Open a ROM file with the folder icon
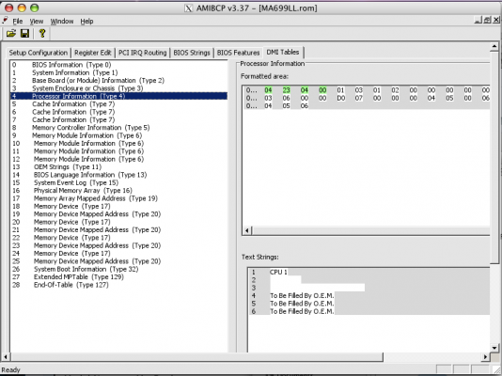This screenshot has height=376, width=502. [x=11, y=33]
